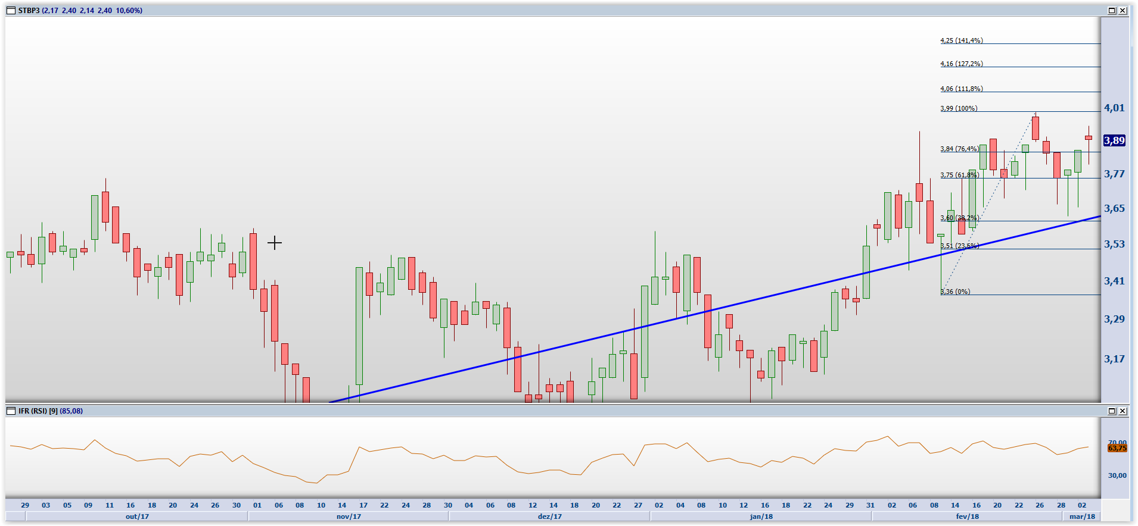
Task: Select the jan/18 month on timeline
Action: (761, 516)
